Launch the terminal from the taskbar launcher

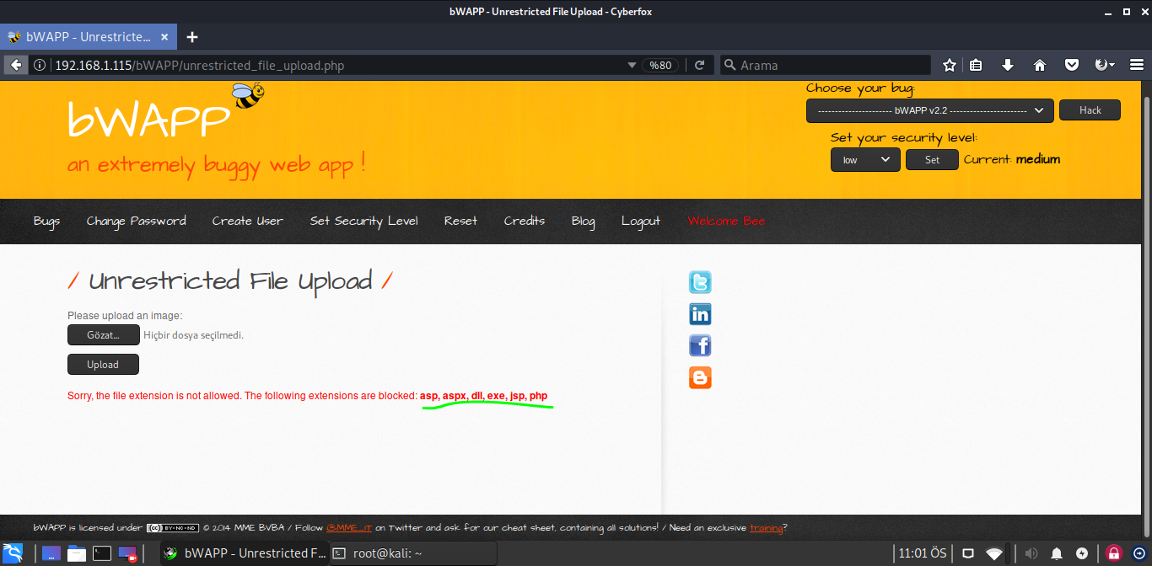(x=102, y=553)
